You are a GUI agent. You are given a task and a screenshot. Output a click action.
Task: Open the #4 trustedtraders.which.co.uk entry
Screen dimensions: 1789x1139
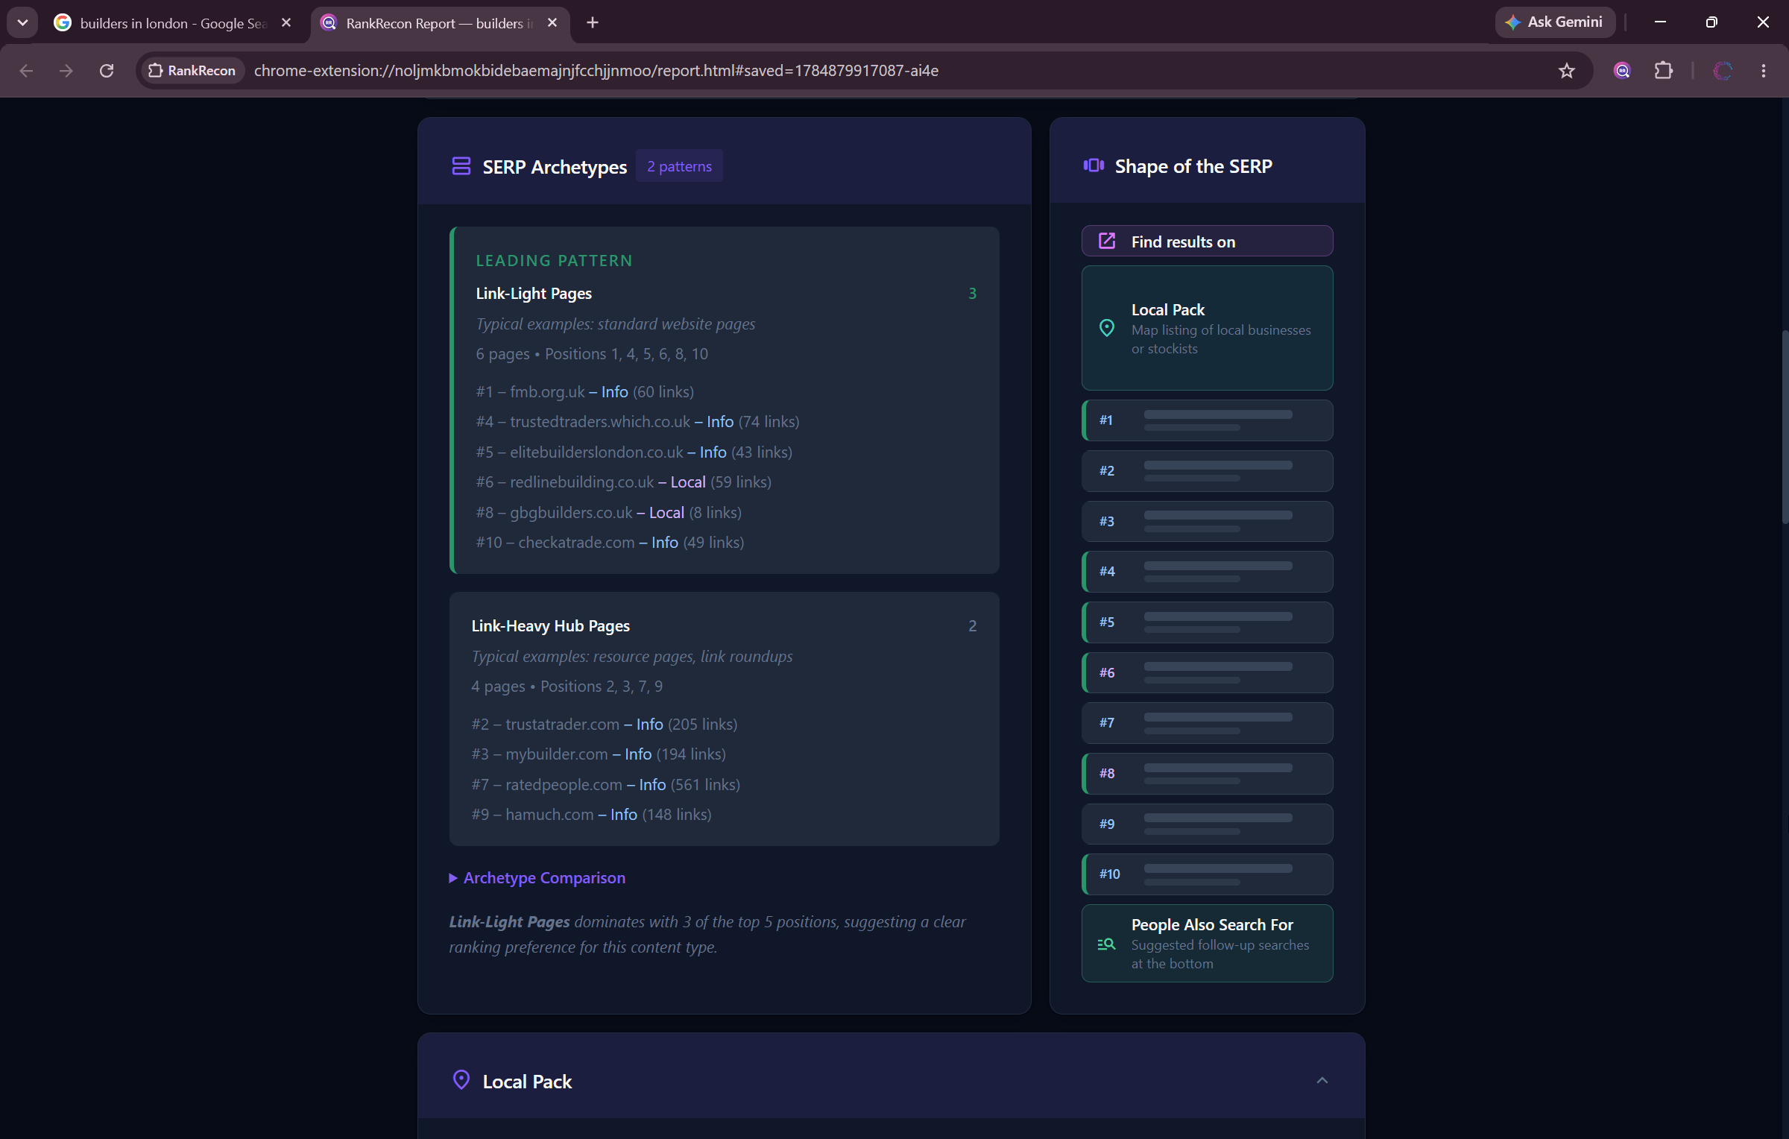pos(638,422)
